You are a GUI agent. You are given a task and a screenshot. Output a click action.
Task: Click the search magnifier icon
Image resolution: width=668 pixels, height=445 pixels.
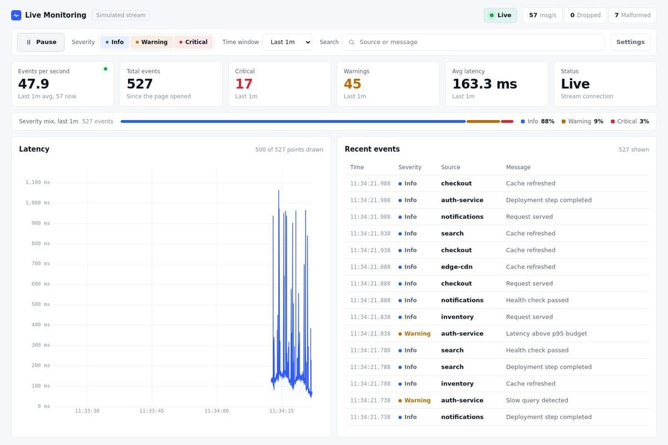coord(352,42)
